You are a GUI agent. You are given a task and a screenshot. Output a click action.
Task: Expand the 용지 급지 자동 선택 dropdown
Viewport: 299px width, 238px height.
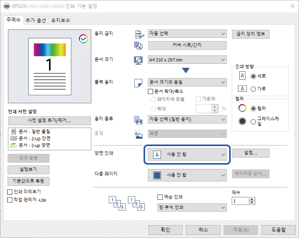[x=187, y=34]
